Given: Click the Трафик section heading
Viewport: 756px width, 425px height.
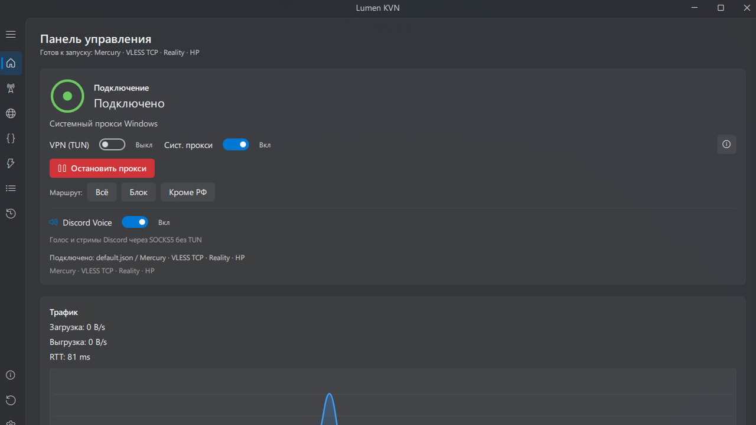Looking at the screenshot, I should 64,312.
